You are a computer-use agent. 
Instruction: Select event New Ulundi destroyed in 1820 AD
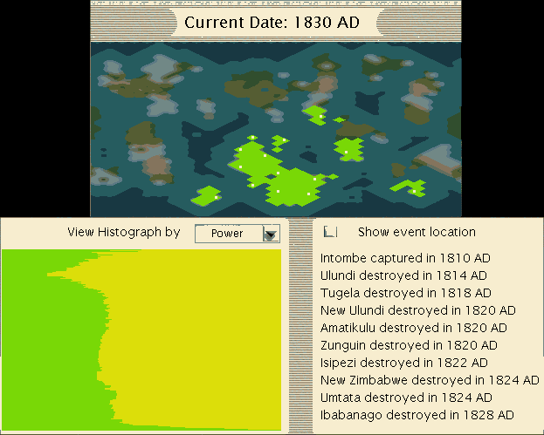click(417, 310)
